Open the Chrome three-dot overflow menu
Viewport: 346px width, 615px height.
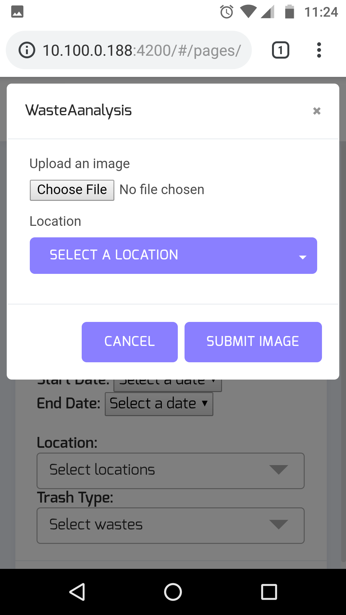pos(319,50)
